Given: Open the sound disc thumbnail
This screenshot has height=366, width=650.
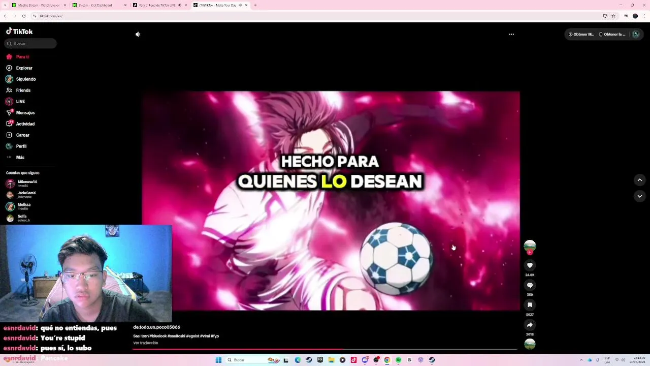Looking at the screenshot, I should click(x=530, y=344).
